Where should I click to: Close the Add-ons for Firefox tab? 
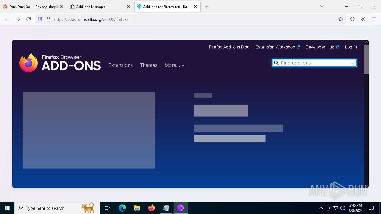(196, 7)
